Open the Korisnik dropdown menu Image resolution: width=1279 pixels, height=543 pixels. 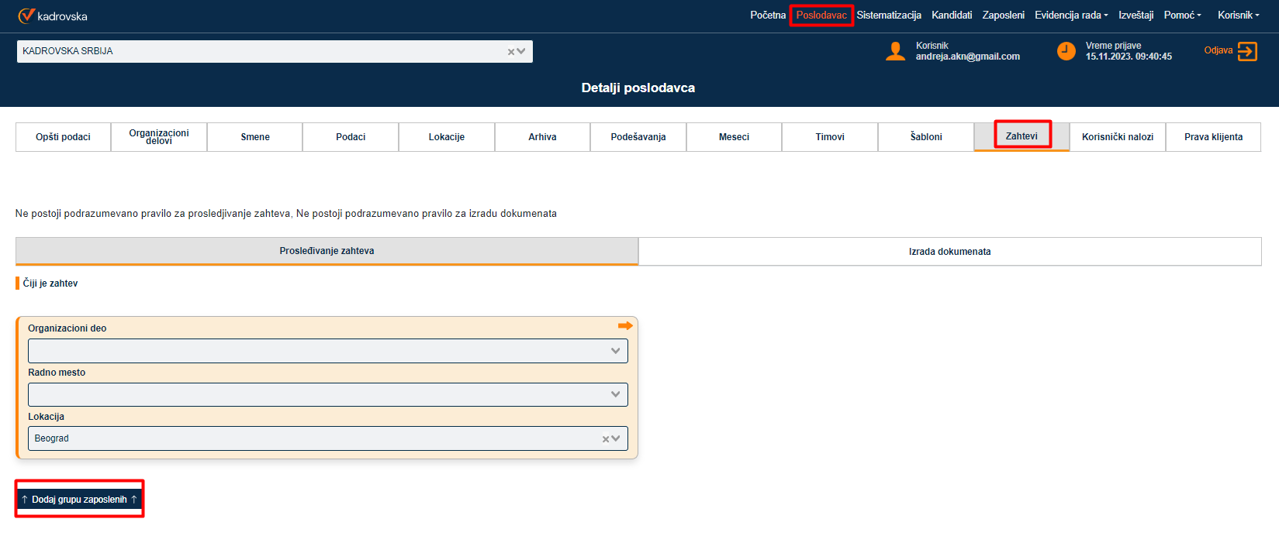[x=1238, y=15]
